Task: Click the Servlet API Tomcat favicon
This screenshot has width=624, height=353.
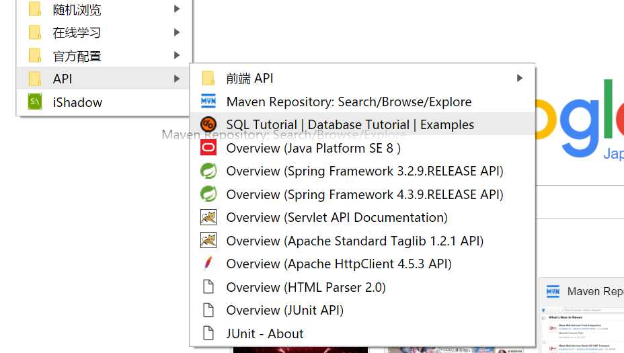Action: point(208,217)
